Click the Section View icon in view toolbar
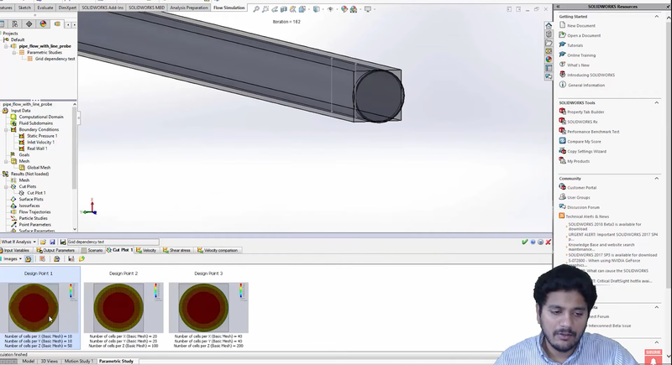 coord(284,9)
